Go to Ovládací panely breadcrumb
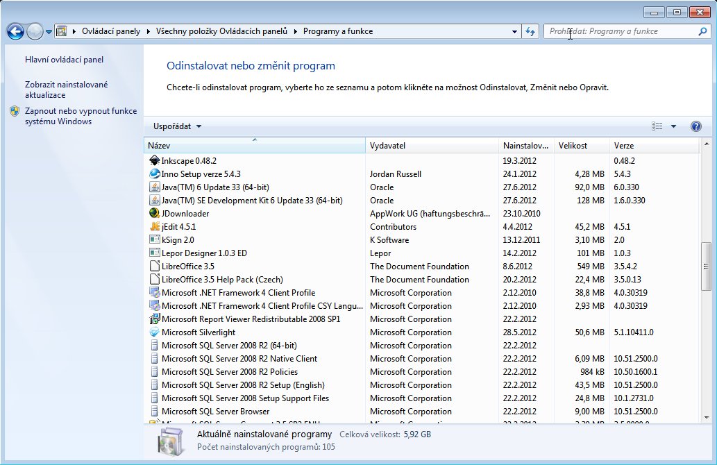Screen dimensions: 717x465 point(111,31)
